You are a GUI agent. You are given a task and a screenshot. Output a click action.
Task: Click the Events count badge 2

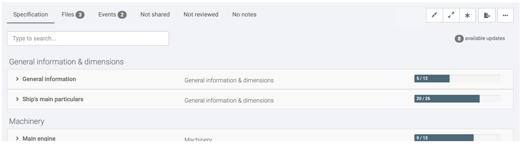tap(122, 15)
